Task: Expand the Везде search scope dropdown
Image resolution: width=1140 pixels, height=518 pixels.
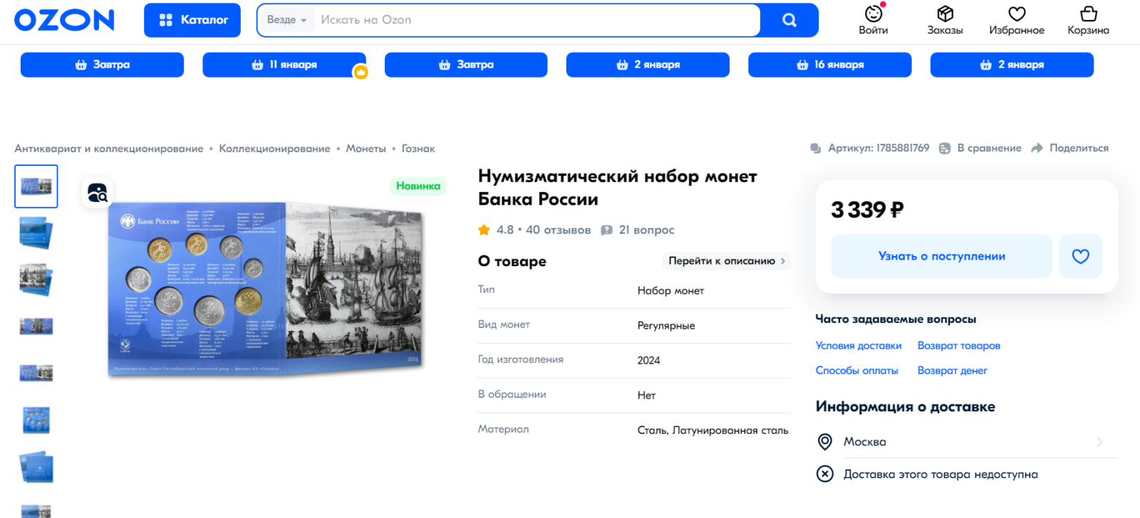Action: [x=286, y=20]
